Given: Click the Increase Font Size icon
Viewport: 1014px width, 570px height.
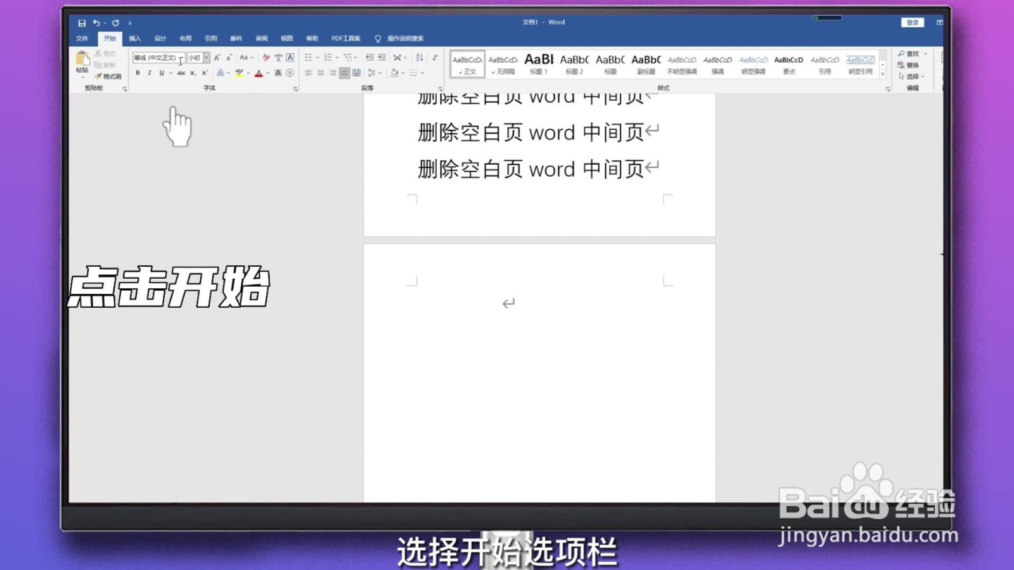Looking at the screenshot, I should (x=216, y=57).
